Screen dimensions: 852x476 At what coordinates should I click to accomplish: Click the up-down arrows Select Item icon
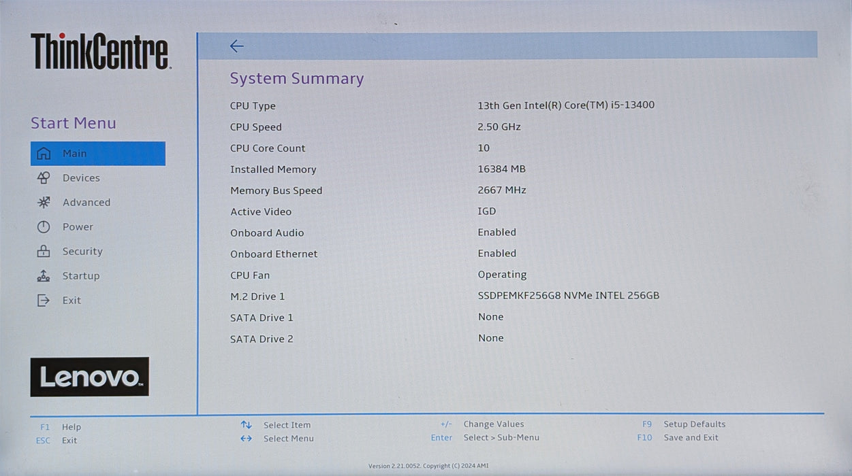tap(246, 425)
